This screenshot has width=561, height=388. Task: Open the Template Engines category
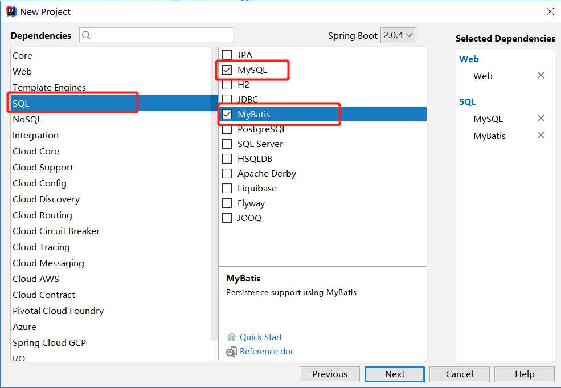point(111,87)
